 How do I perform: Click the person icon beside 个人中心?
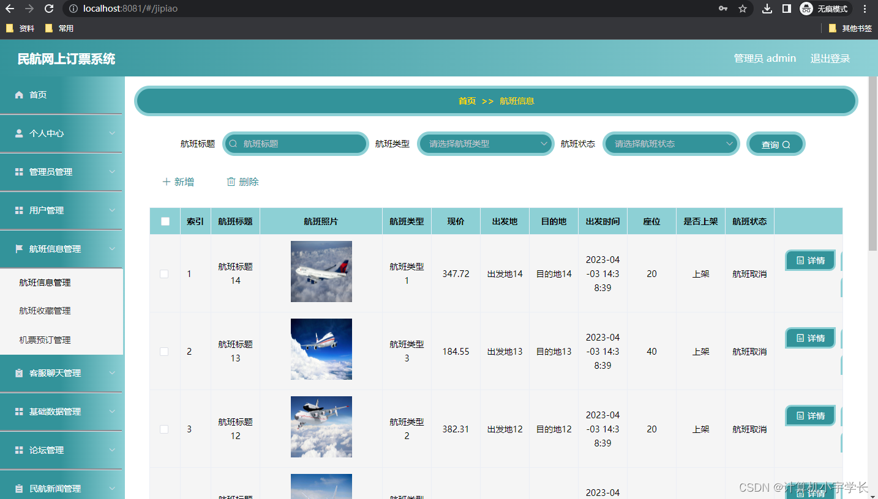pos(19,133)
